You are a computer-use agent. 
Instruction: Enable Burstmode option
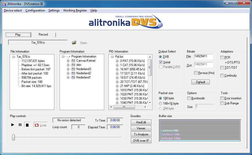(x=189, y=98)
